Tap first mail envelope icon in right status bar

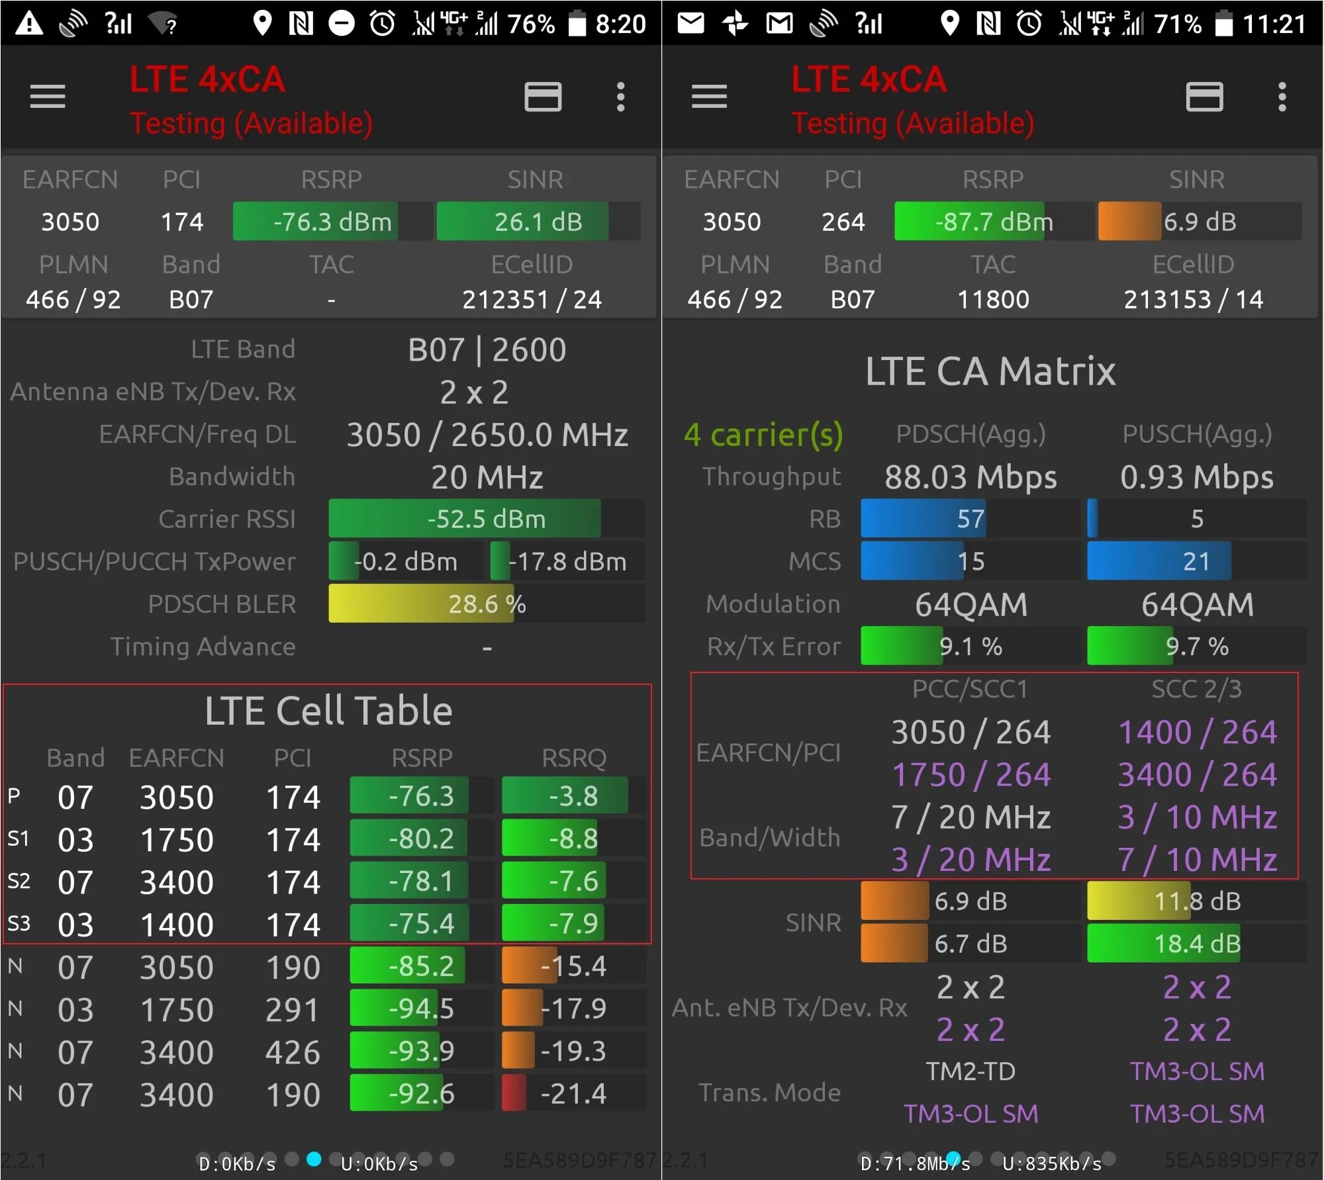click(x=690, y=24)
